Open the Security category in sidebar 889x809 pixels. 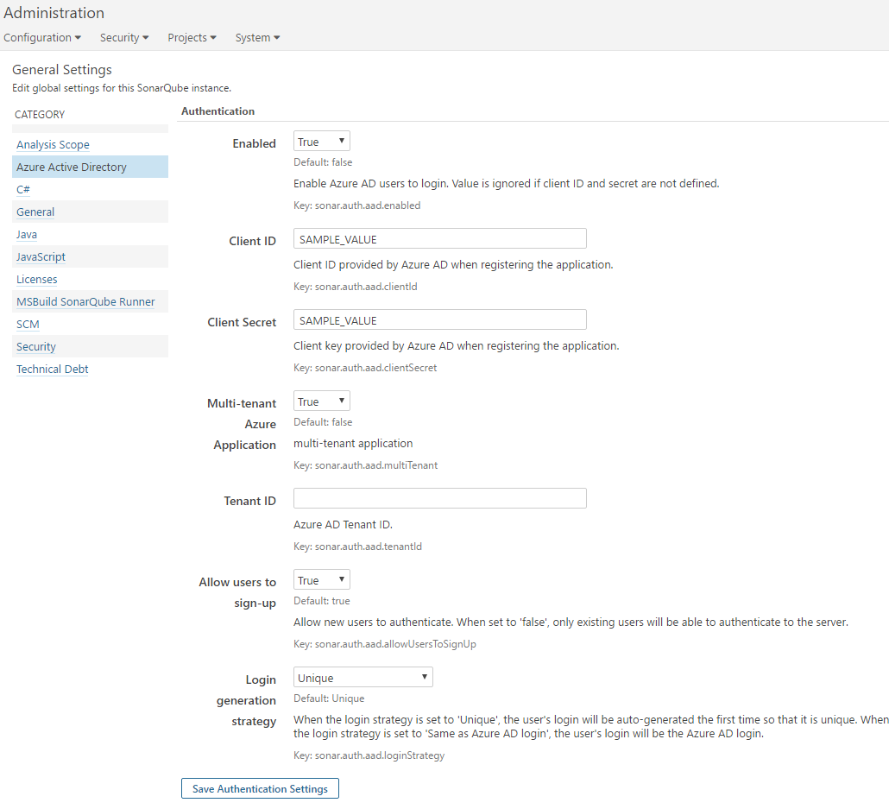(36, 346)
